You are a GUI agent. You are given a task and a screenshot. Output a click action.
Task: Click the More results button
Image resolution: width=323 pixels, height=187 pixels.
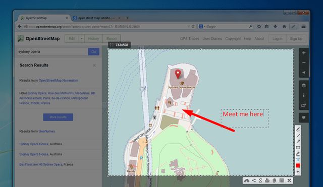click(x=58, y=117)
